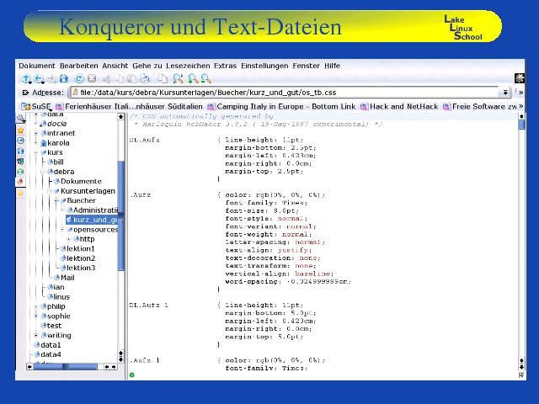Click the address URL input field
Viewport: 539px width, 404px height.
[285, 93]
